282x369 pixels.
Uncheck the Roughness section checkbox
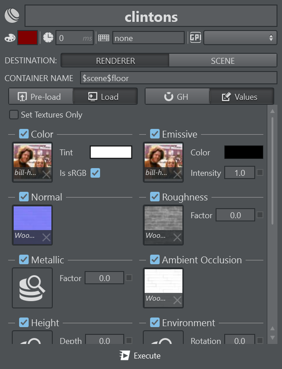point(155,196)
